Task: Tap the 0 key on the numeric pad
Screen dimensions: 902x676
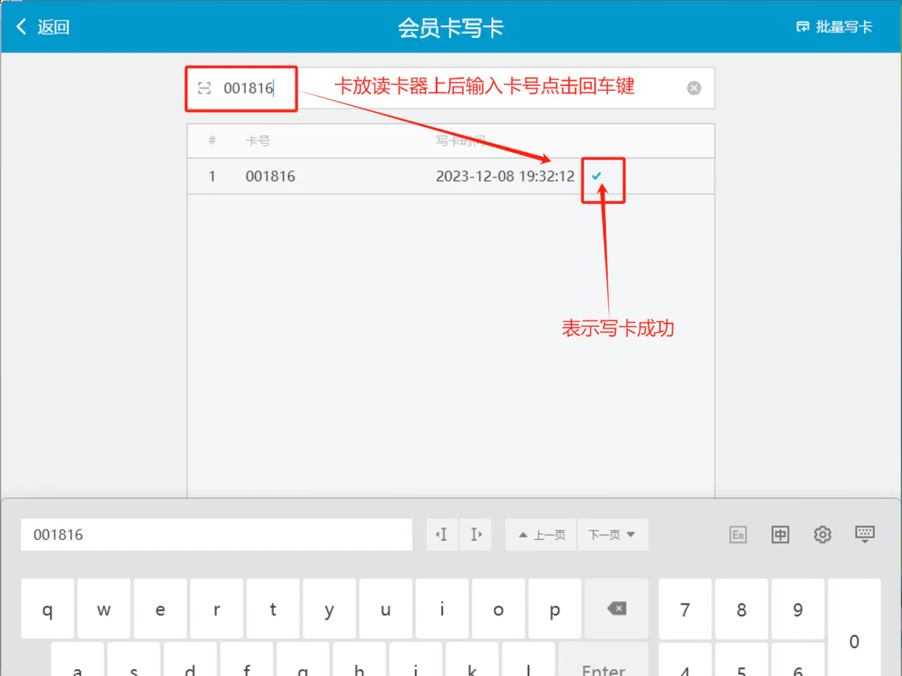Action: [x=854, y=627]
